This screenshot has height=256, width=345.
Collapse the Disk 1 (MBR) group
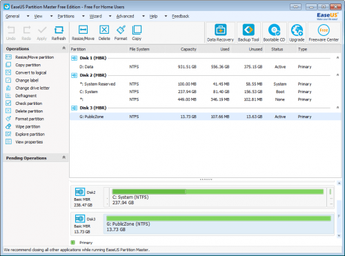337,57
